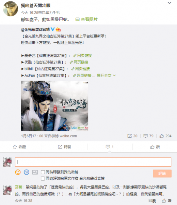177x205 pixels.
Task: Click the 收藏 star to favorite post
Action: (19, 147)
